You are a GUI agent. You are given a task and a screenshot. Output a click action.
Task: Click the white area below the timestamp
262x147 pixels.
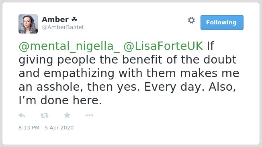click(131, 137)
